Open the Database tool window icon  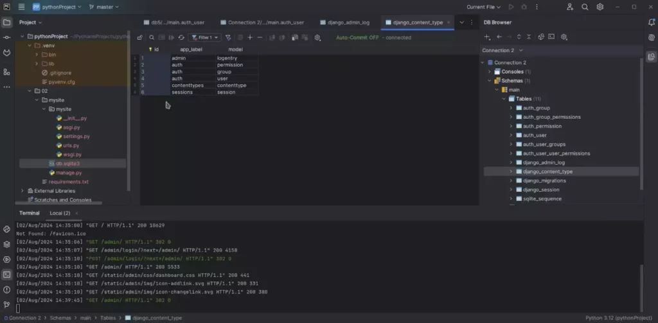[x=652, y=57]
